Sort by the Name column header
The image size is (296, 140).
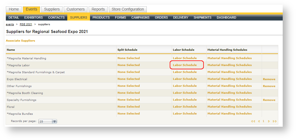click(11, 50)
